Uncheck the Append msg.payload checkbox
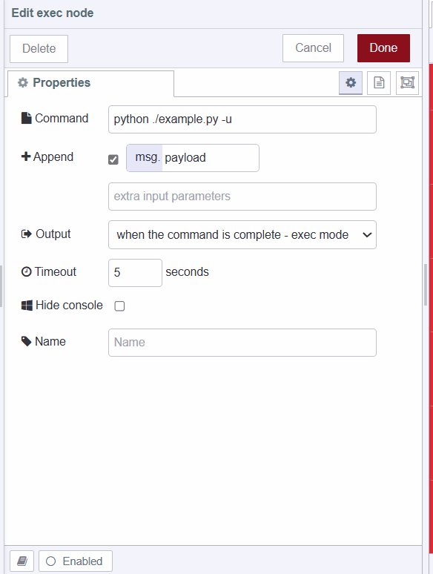 [x=113, y=159]
